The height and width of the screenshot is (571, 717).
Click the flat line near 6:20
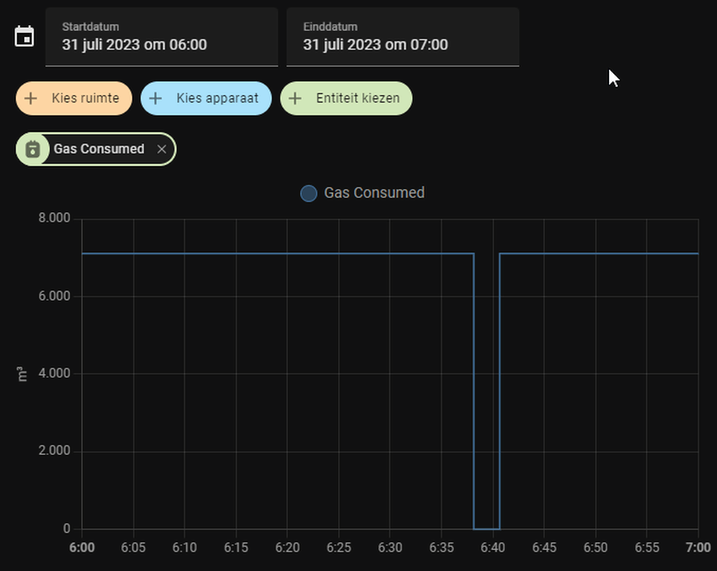[287, 253]
